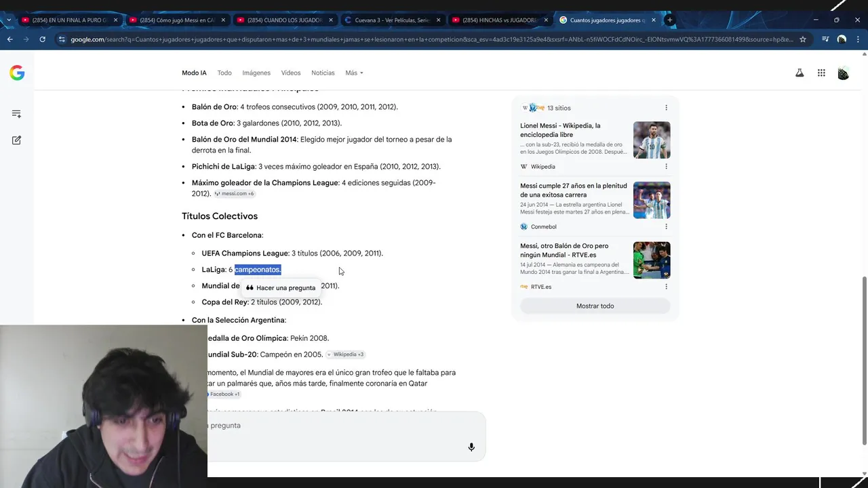Screen dimensions: 868x488
Task: Select the Todo search tab
Action: pyautogui.click(x=224, y=73)
